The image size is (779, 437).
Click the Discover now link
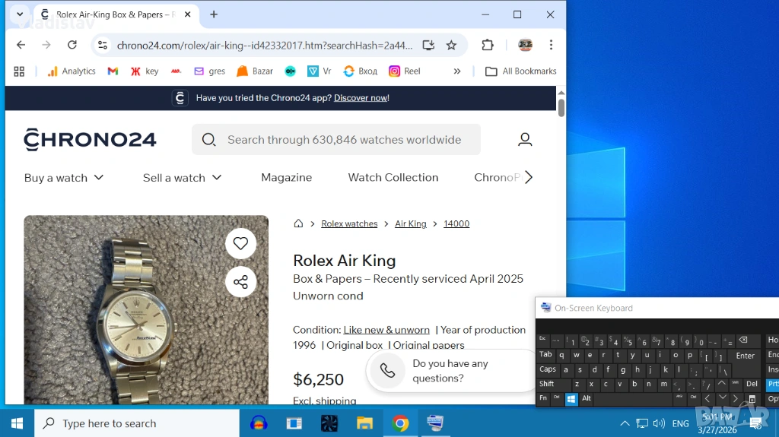pos(361,98)
